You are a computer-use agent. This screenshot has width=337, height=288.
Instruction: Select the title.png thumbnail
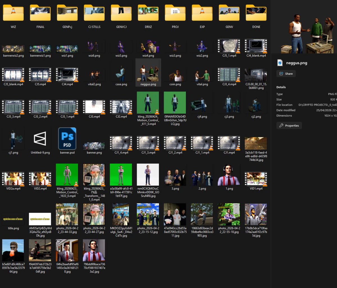pyautogui.click(x=13, y=219)
